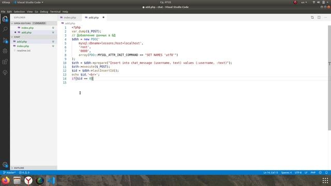Launch Firefox from the dock
Viewport: 331px width, 186px height.
click(6, 180)
